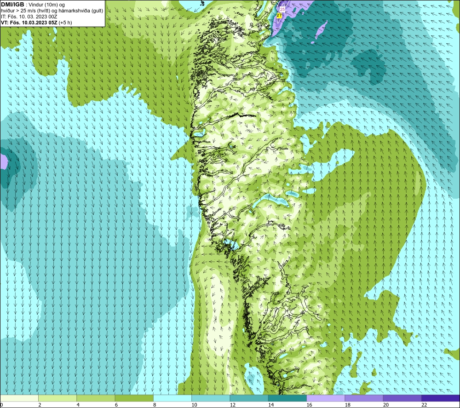Click the scale value '12' under the legend
Image resolution: width=460 pixels, height=408 pixels.
pyautogui.click(x=233, y=405)
